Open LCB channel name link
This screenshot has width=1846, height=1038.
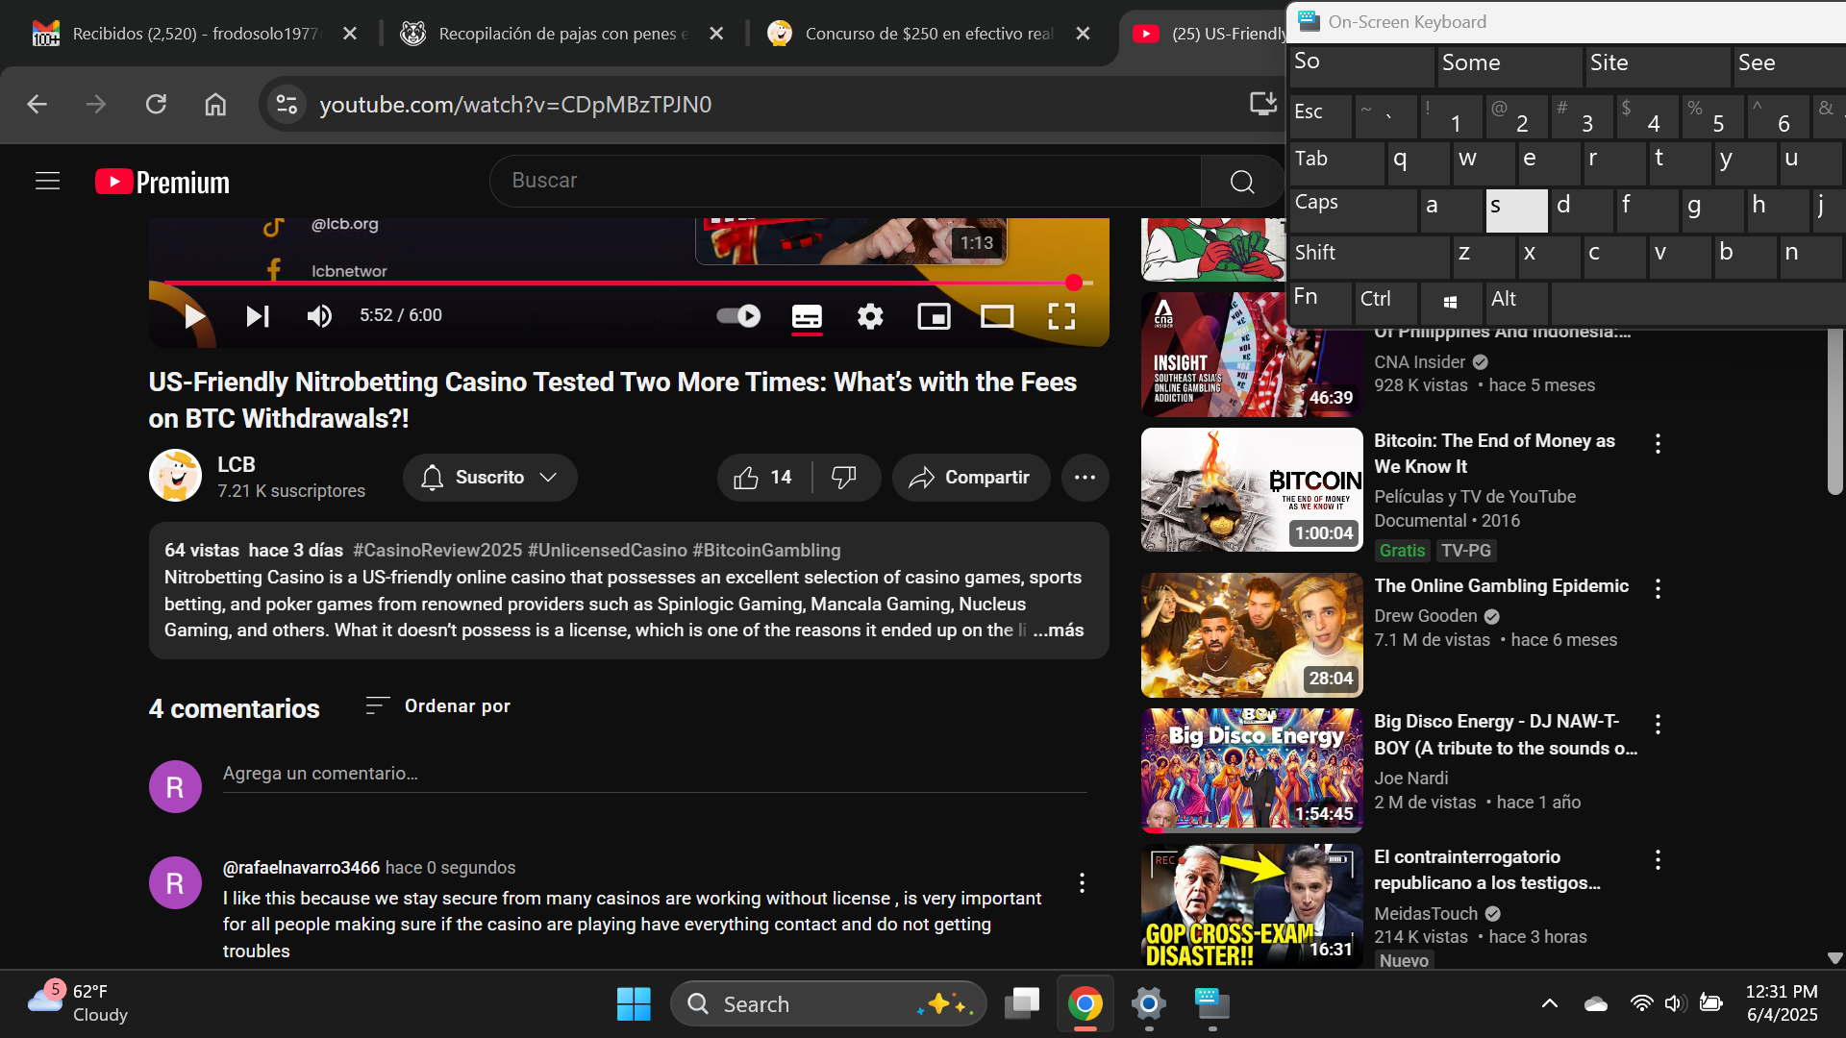point(236,464)
